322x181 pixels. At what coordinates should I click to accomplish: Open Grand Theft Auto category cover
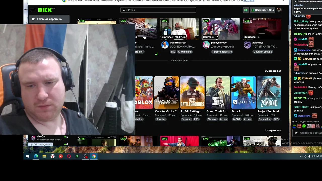(x=218, y=93)
